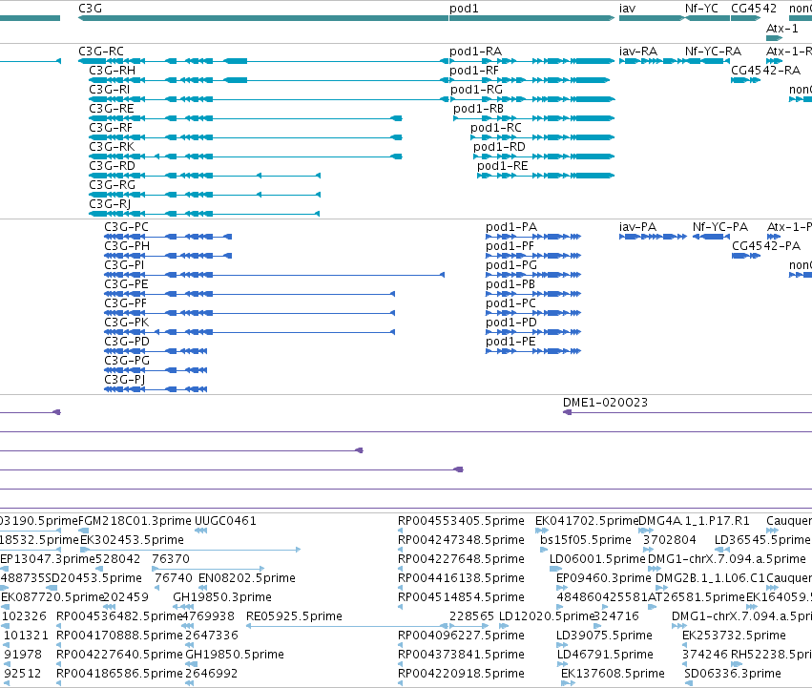The width and height of the screenshot is (812, 688).
Task: Click the pod1 gene bar
Action: click(x=531, y=18)
